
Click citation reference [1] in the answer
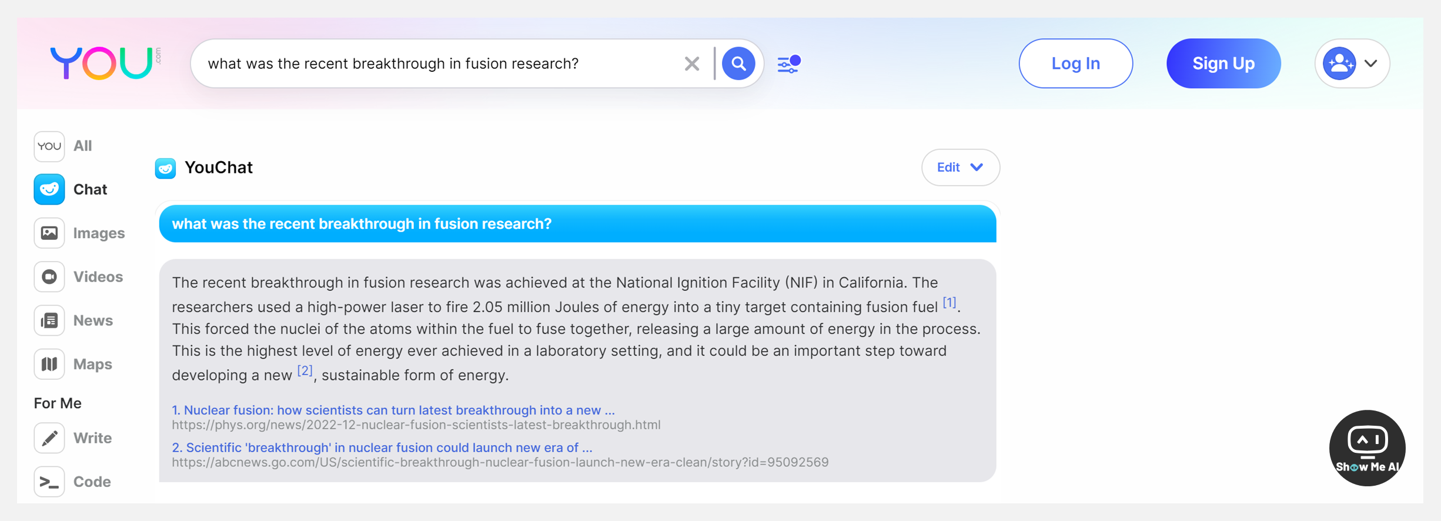click(x=949, y=303)
